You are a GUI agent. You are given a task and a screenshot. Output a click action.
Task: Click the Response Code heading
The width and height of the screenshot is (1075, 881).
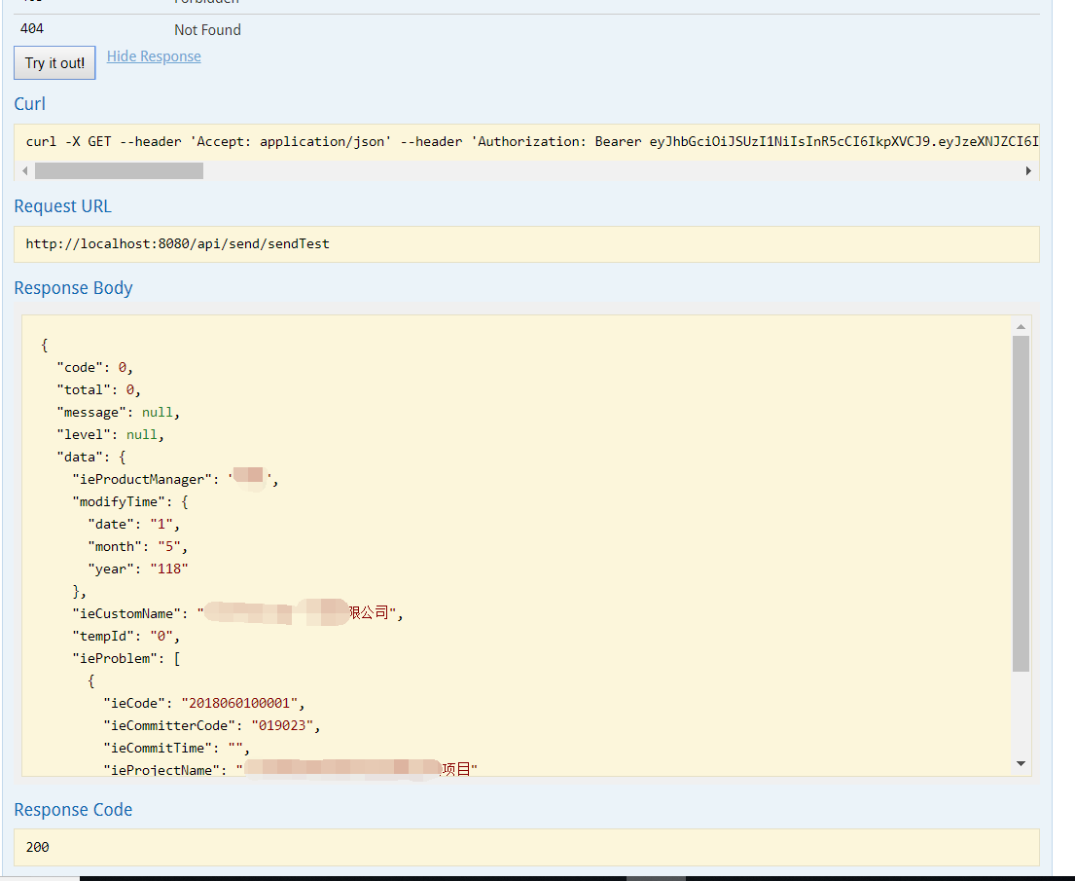pyautogui.click(x=74, y=810)
